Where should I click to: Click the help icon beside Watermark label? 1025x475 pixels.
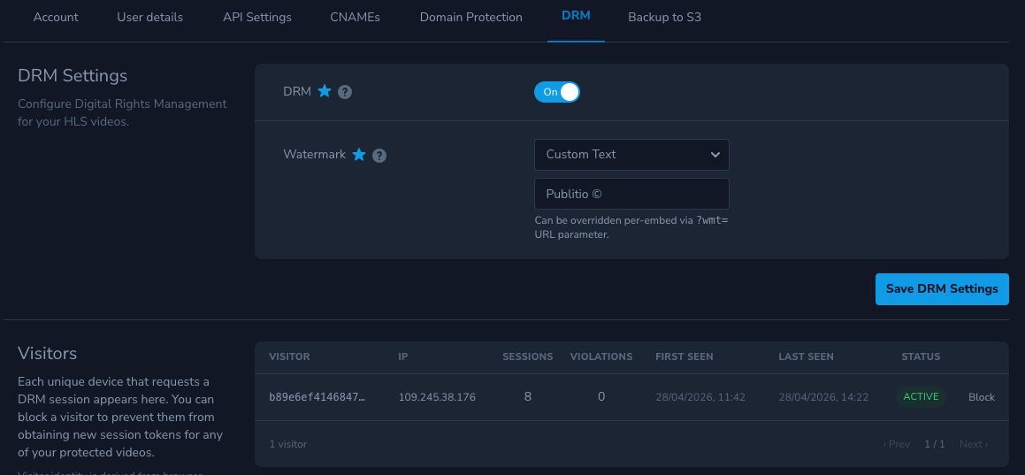point(379,156)
